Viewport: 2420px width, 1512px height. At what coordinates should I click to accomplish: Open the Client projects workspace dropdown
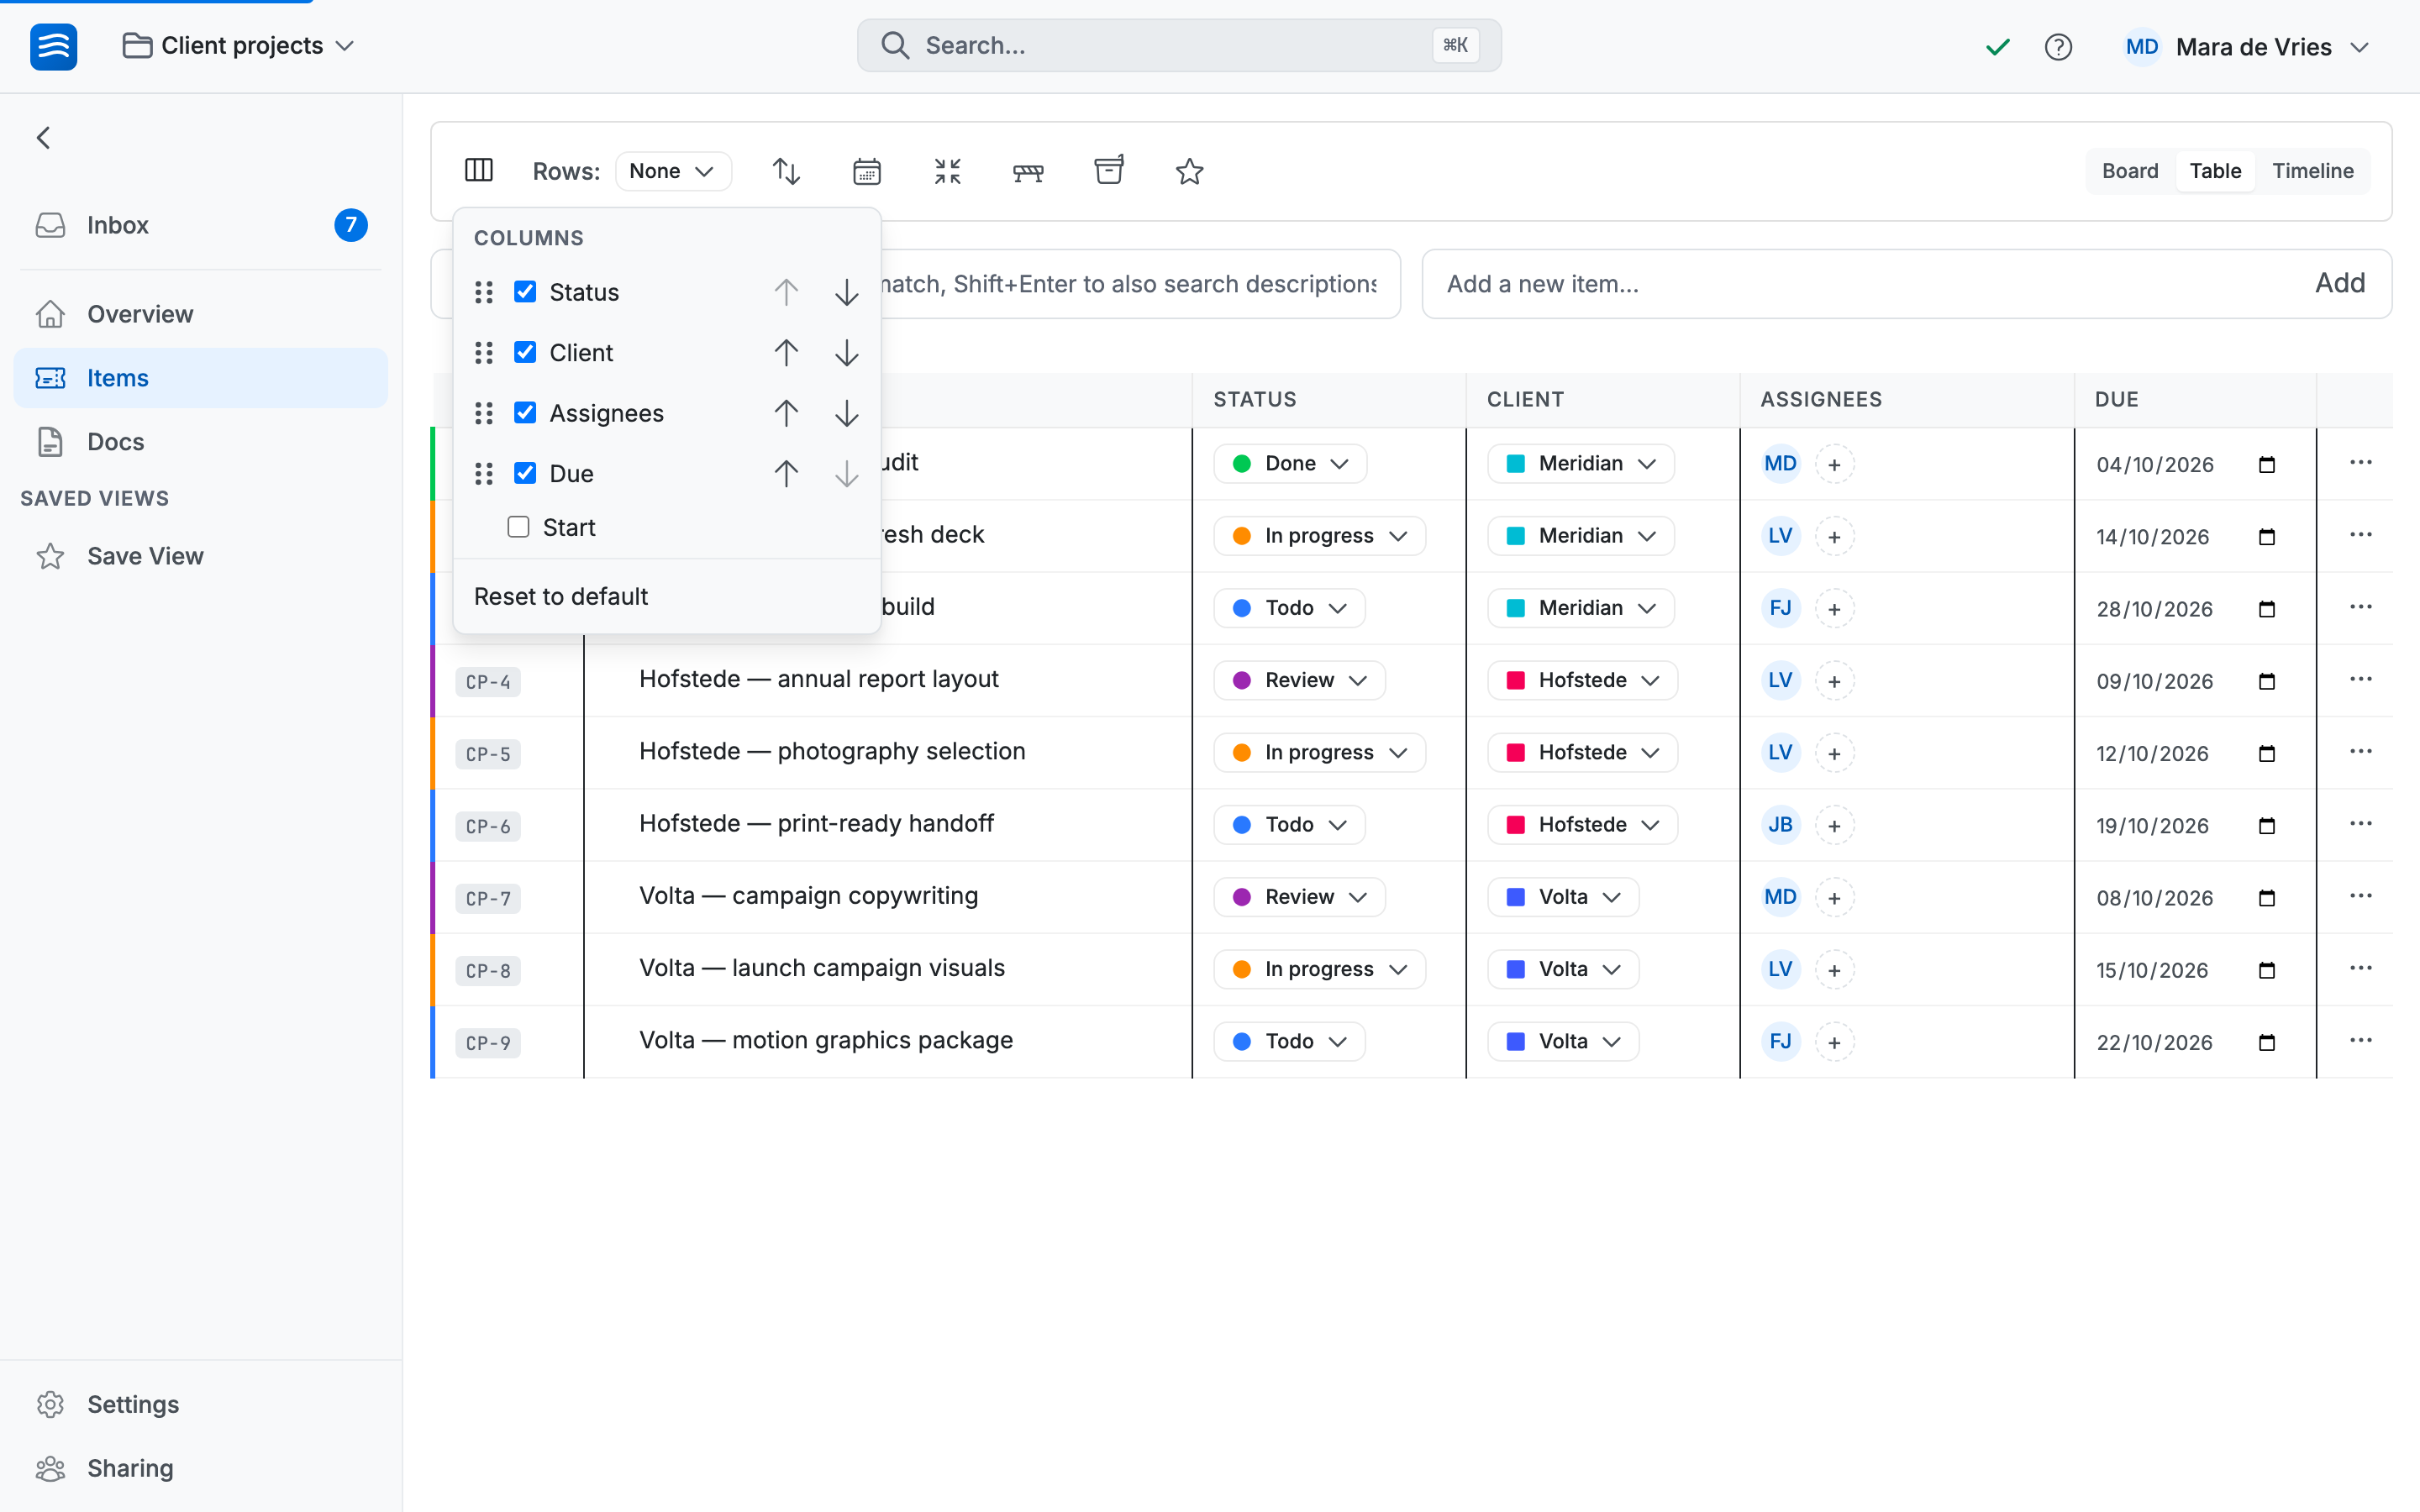[x=239, y=46]
